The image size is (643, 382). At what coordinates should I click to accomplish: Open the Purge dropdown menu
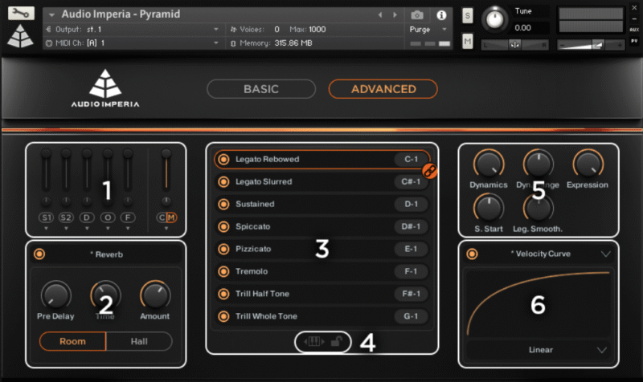(x=428, y=30)
